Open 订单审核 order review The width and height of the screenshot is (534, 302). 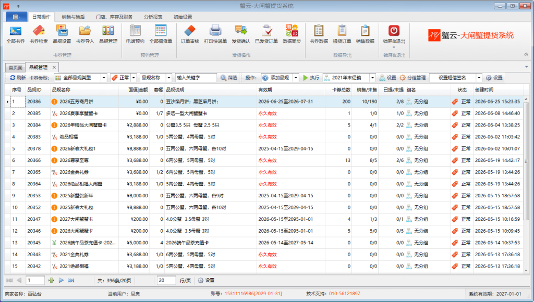(190, 35)
